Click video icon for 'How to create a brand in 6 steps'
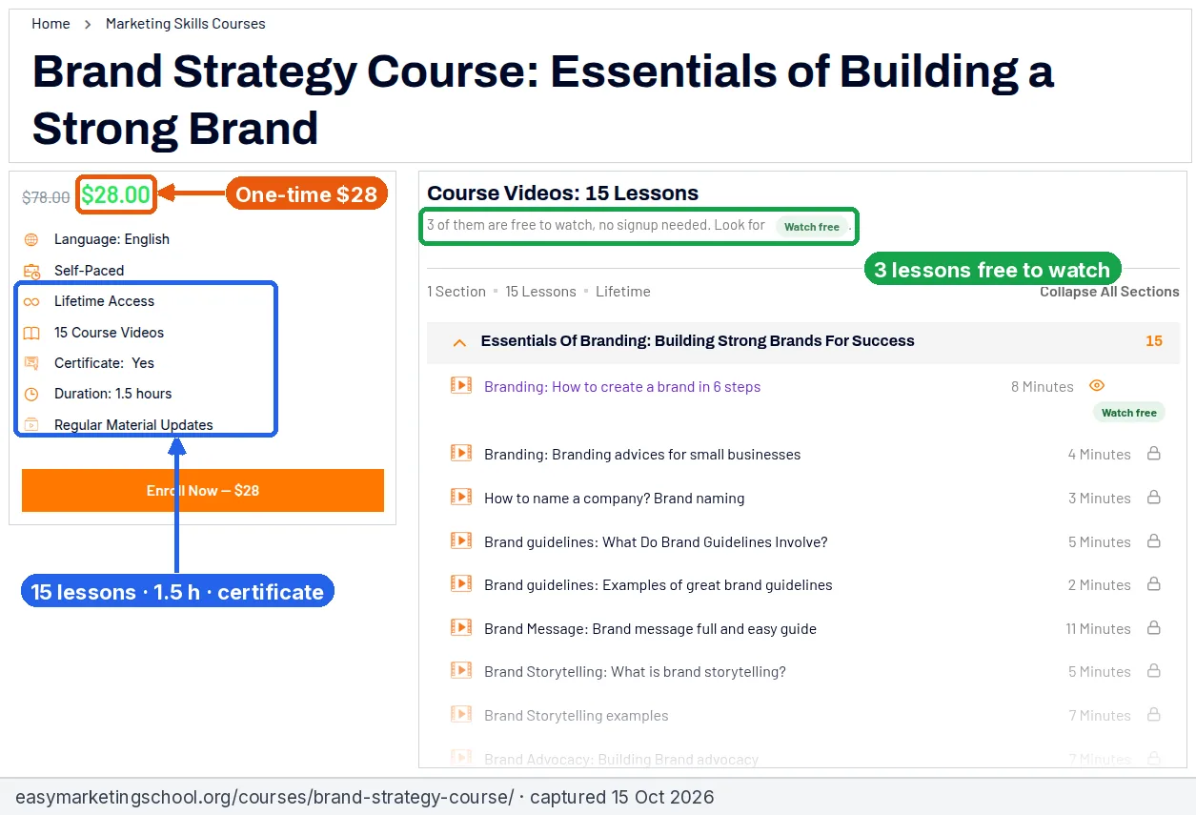1196x815 pixels. click(461, 386)
